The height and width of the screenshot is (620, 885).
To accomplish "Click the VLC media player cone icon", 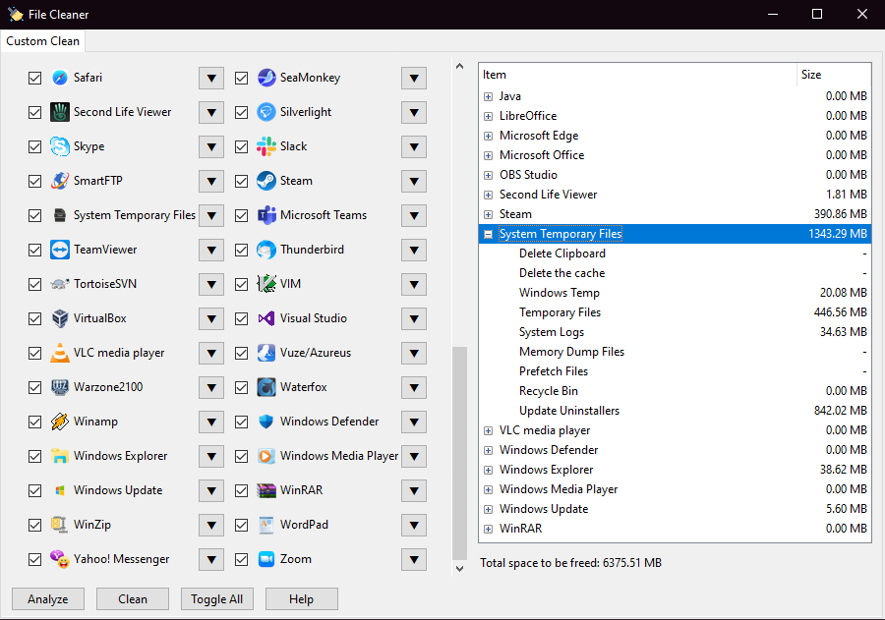I will pos(60,353).
